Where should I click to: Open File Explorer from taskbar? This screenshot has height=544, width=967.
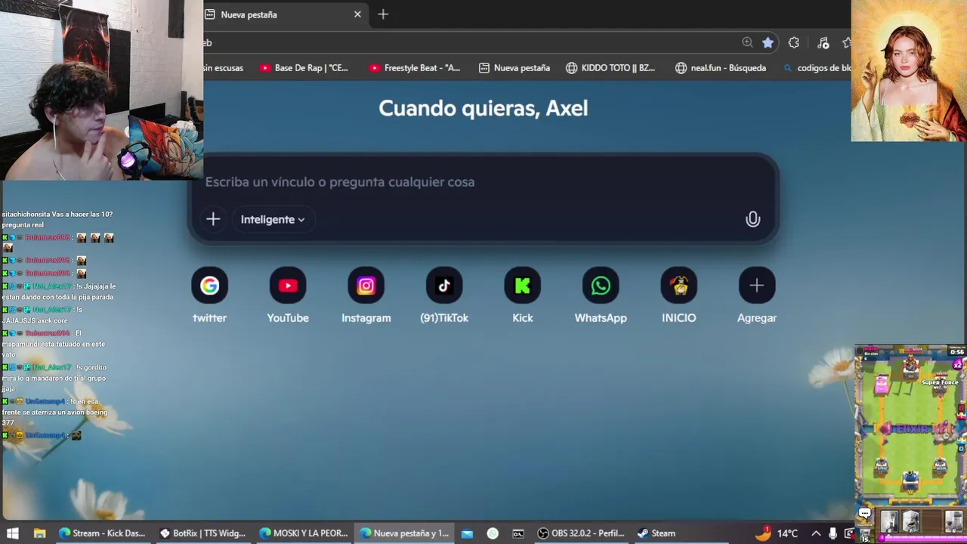point(40,533)
